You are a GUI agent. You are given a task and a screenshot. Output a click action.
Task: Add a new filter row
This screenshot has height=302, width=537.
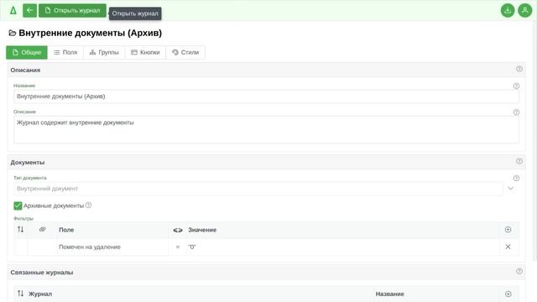[x=508, y=230]
